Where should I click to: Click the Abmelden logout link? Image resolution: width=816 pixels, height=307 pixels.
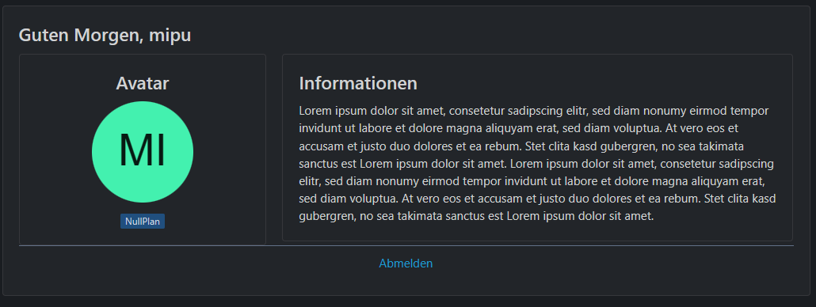tap(406, 263)
